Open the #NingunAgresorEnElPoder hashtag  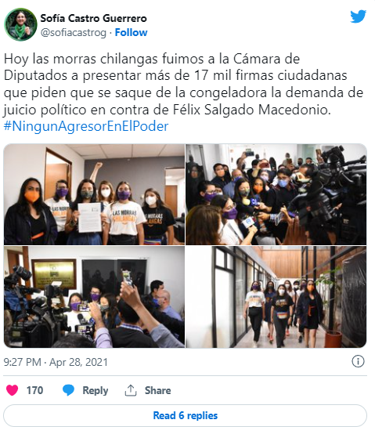tap(86, 126)
